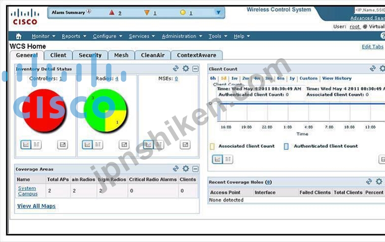Show Radios chart view
Image resolution: width=385 pixels, height=242 pixels.
(87, 144)
